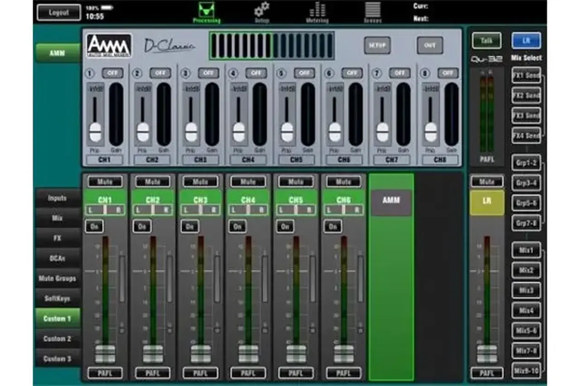Screen dimensions: 580x386
Task: Select the FX1 Send mix
Action: [526, 76]
